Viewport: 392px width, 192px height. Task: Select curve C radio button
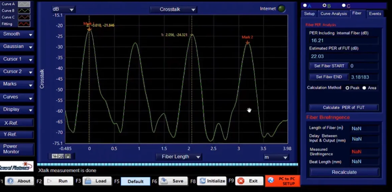(344, 5)
